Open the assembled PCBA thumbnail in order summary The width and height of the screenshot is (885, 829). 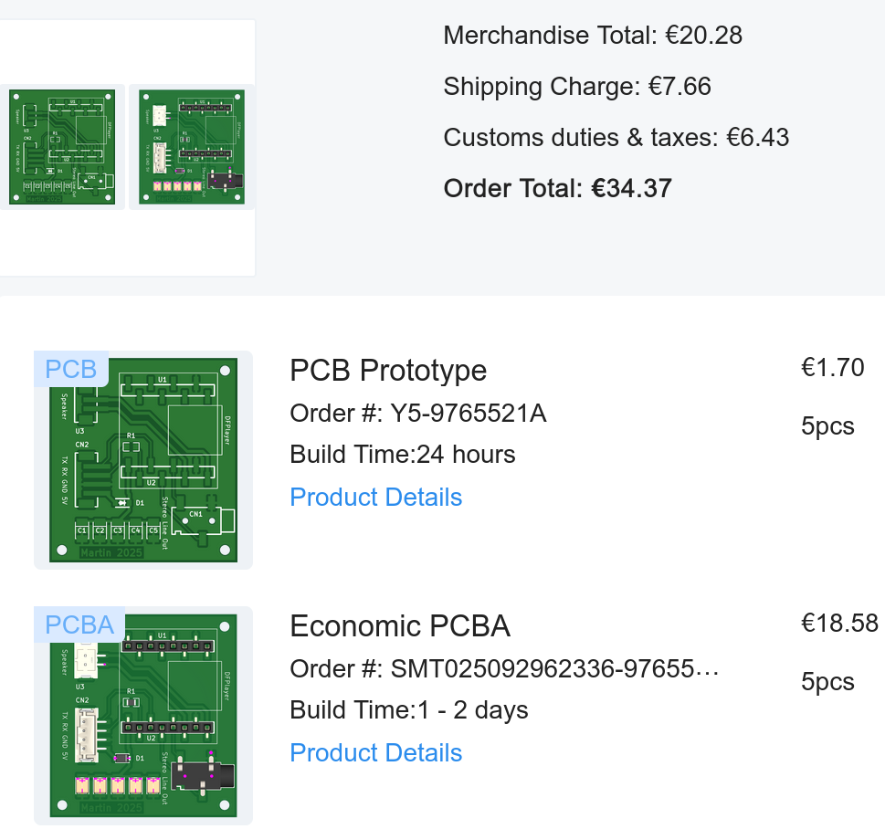pyautogui.click(x=192, y=147)
